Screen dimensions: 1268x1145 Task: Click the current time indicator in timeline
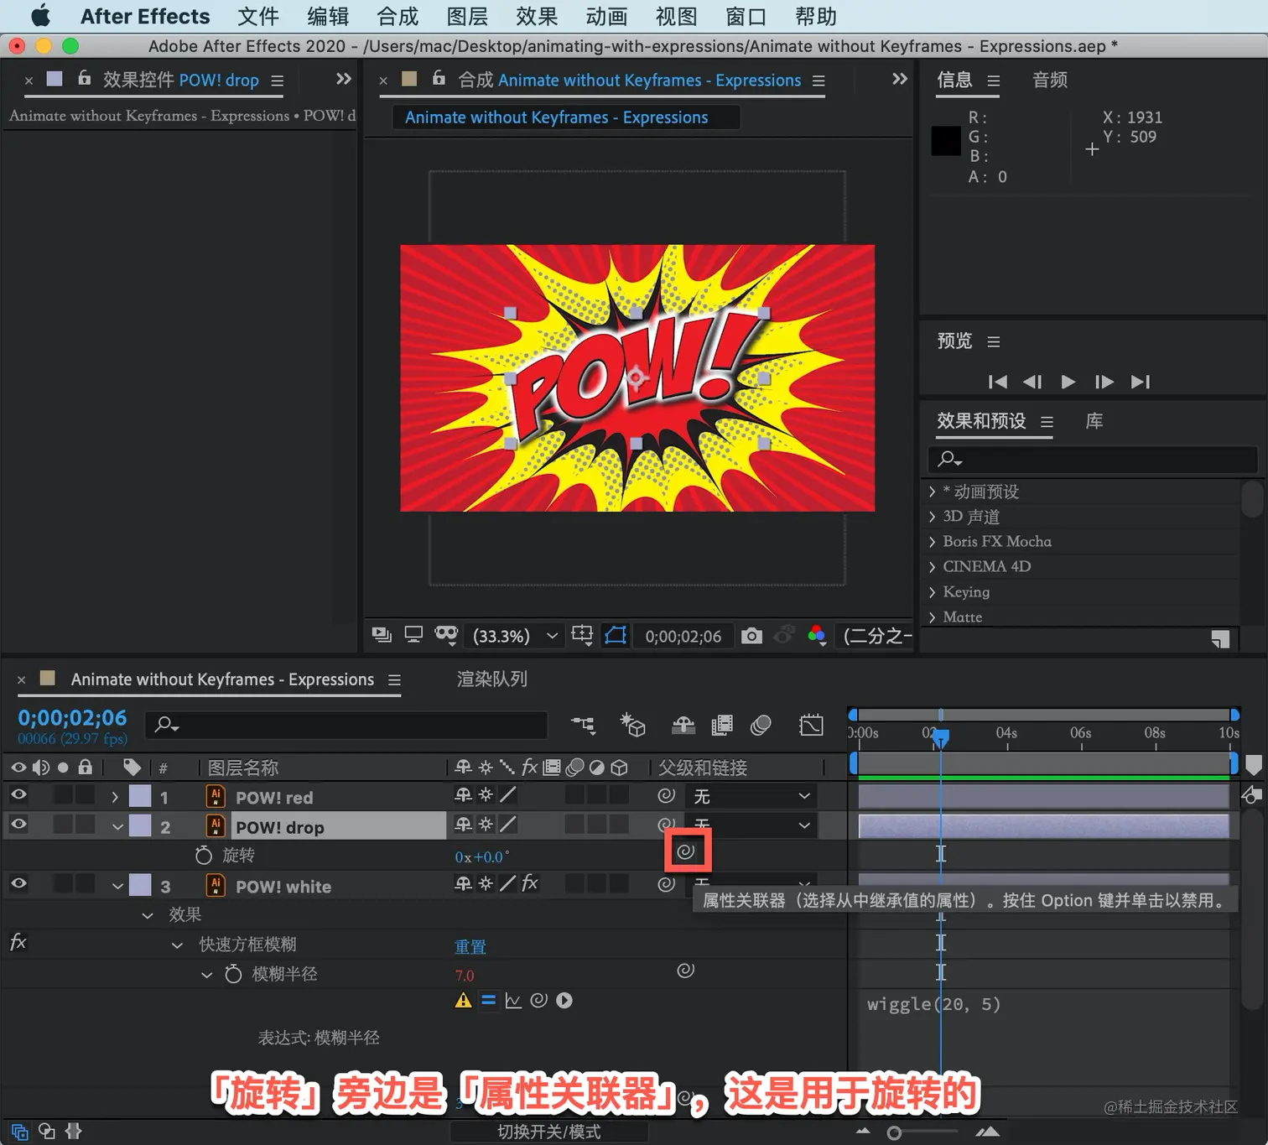(x=941, y=738)
